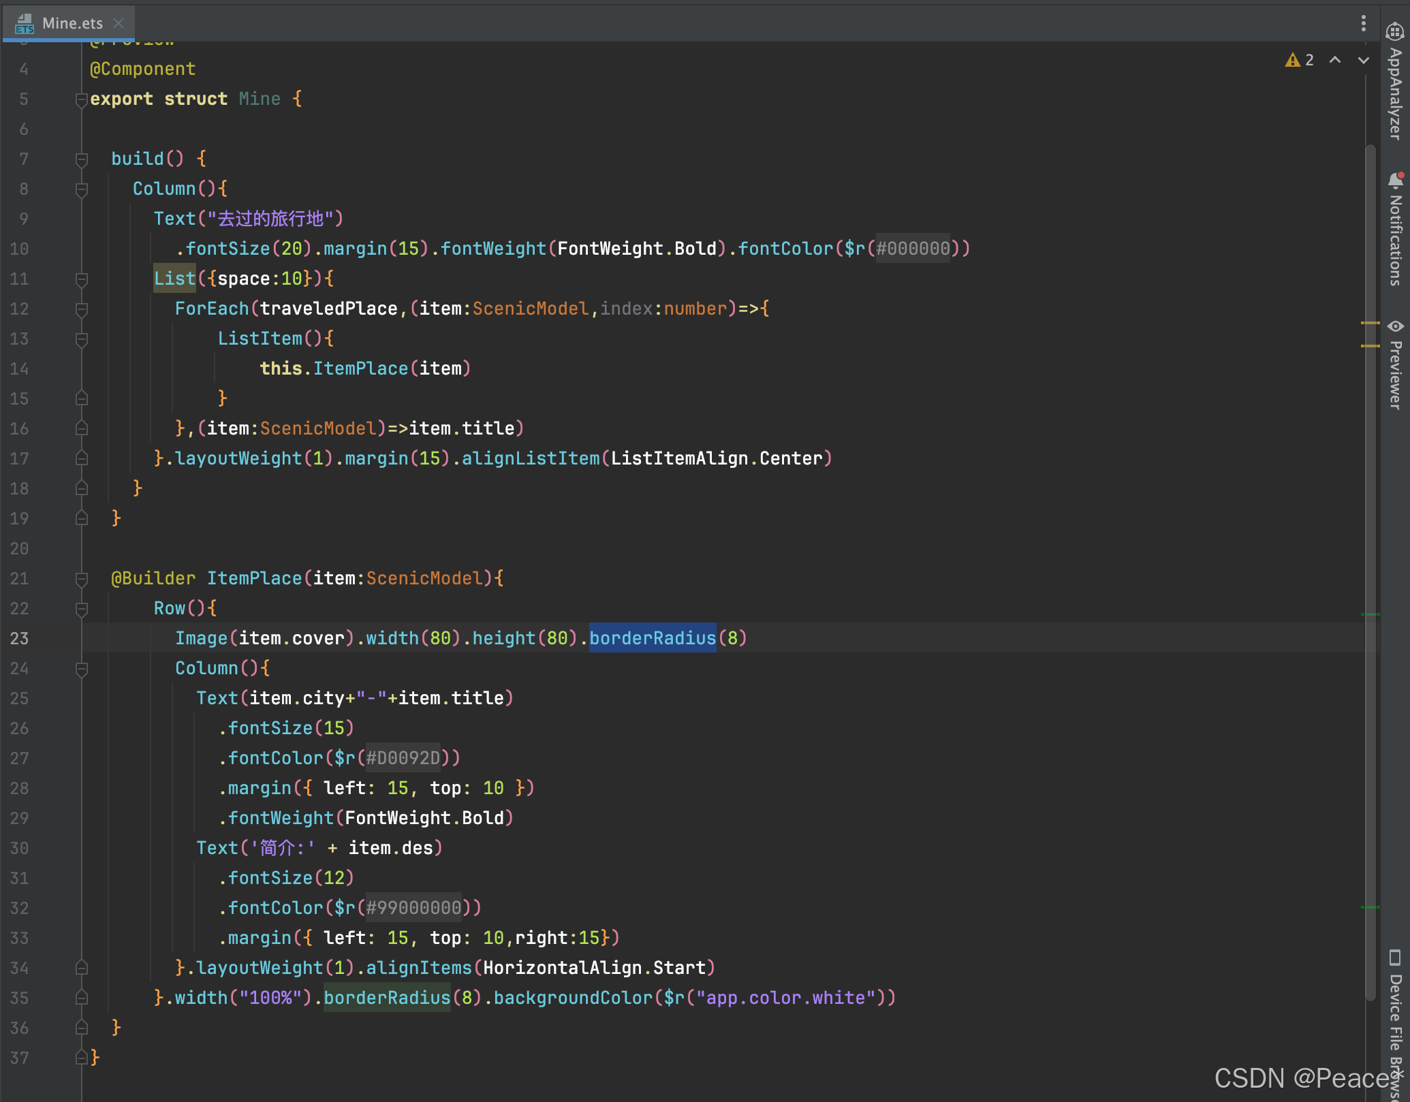Fold the List block on line 11
The image size is (1410, 1102).
coord(82,279)
